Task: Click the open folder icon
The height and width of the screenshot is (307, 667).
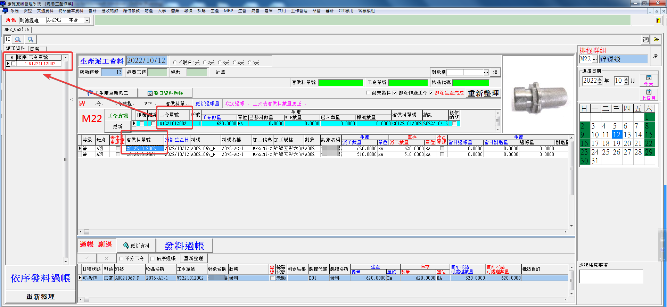Action: tap(656, 40)
